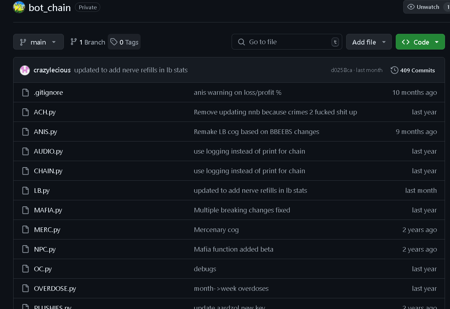Open the OVERDOSE.py file

(55, 288)
